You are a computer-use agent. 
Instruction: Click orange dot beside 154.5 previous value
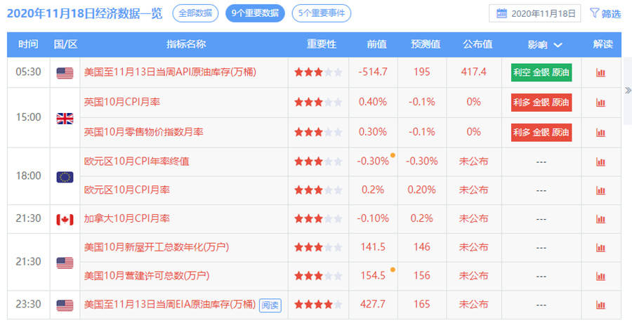393,270
